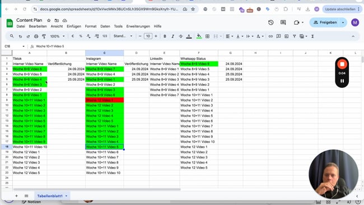Screen dimensions: 364x205
Task: Insert a comment from toolbar
Action: pos(278,36)
